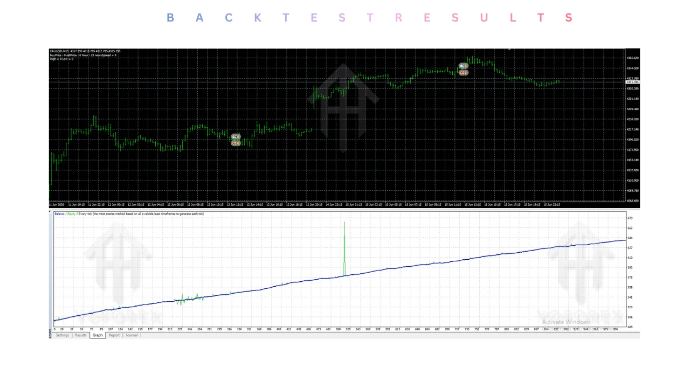Open the Report tab

114,335
